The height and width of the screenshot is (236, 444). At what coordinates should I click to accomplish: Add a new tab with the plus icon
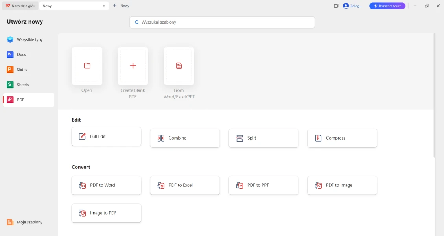(115, 6)
